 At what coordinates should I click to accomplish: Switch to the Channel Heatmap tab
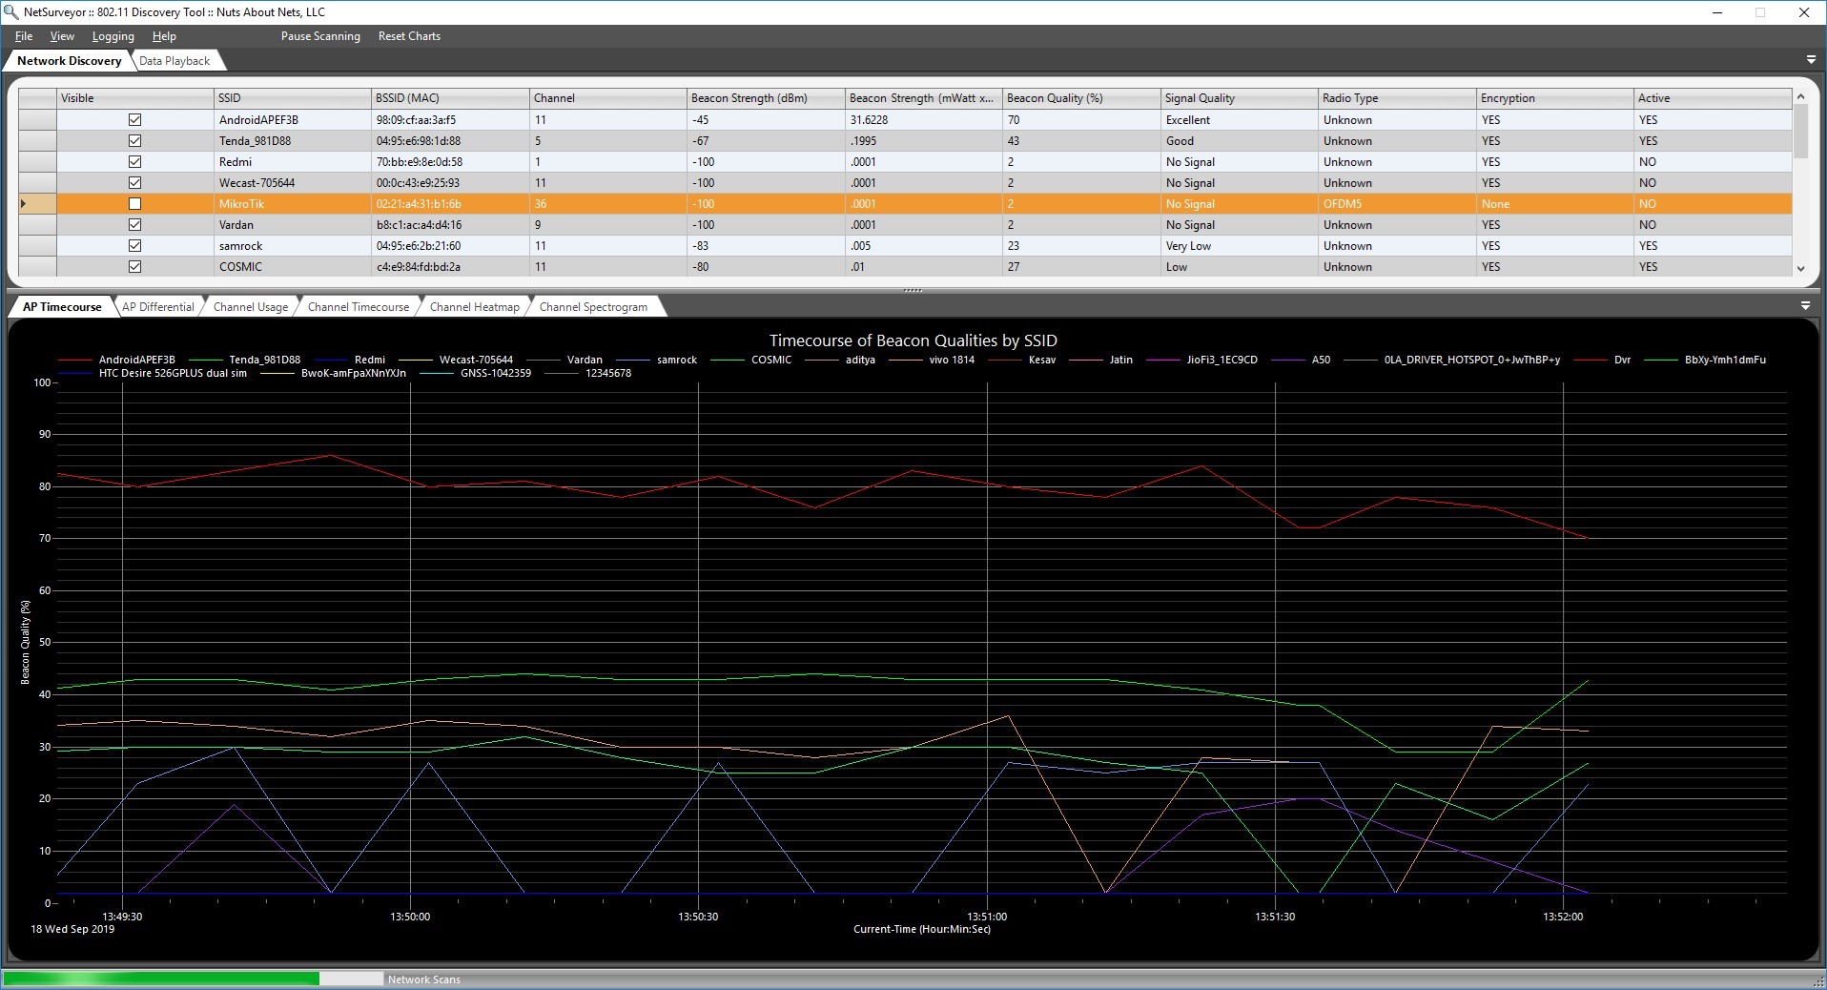(x=474, y=306)
